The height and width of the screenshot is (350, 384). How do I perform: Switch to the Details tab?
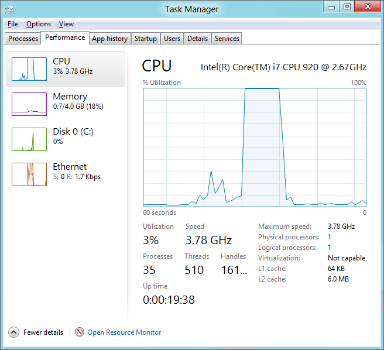197,39
